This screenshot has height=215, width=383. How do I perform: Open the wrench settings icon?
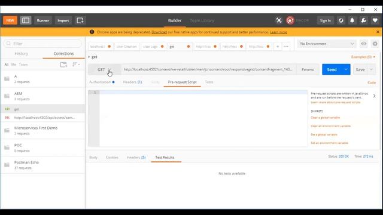(363, 20)
